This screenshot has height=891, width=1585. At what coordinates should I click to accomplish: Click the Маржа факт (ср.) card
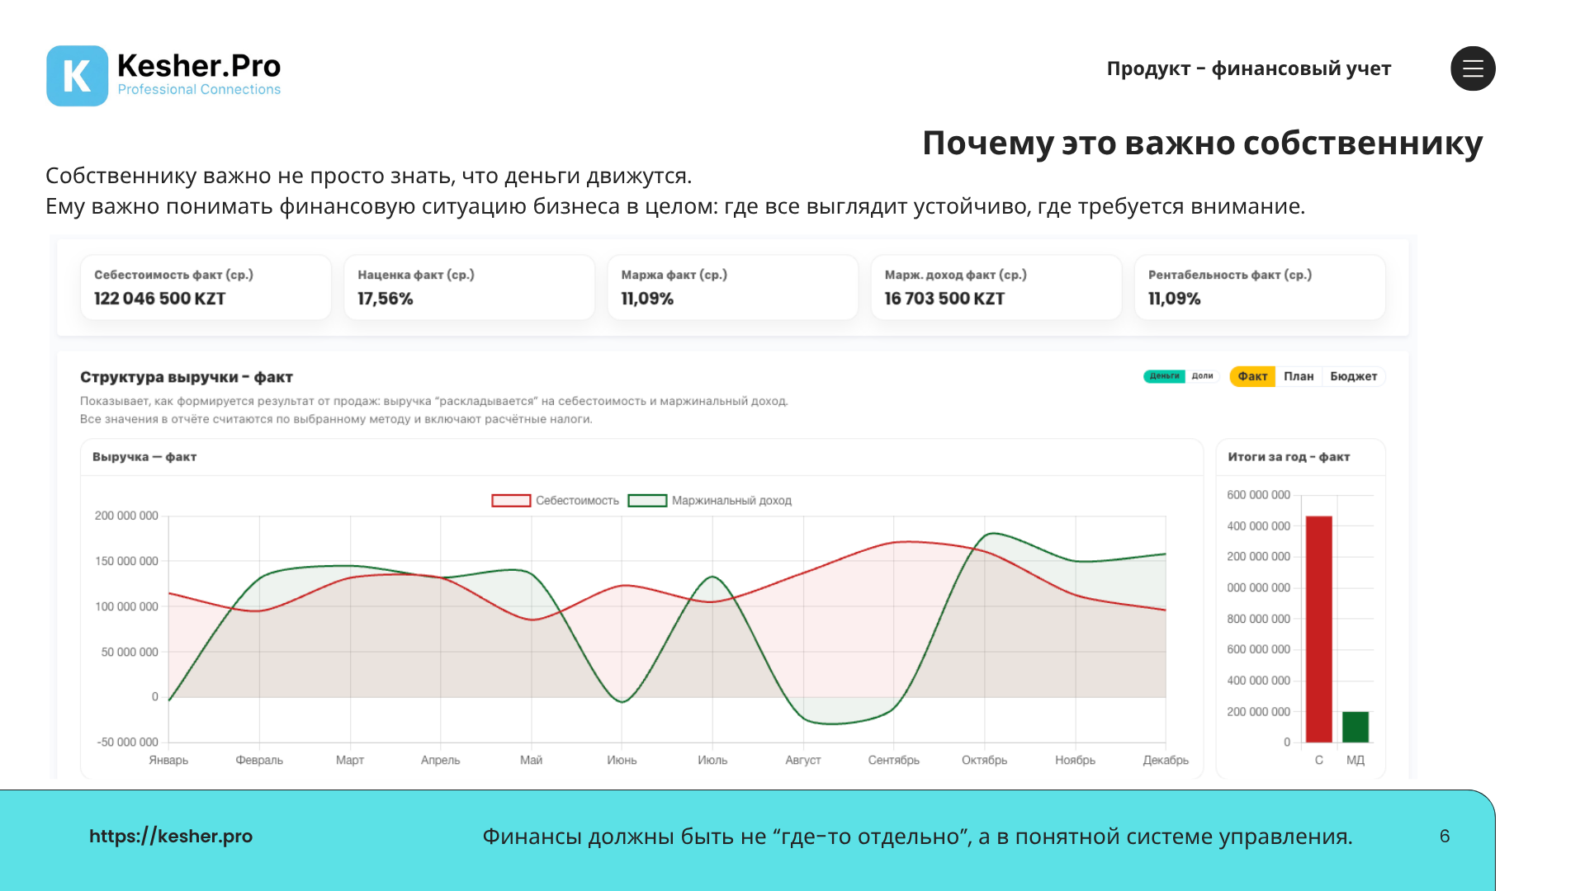point(733,287)
